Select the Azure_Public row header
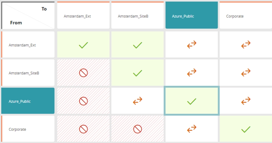Screen dimensions: 272x143 (x=28, y=101)
